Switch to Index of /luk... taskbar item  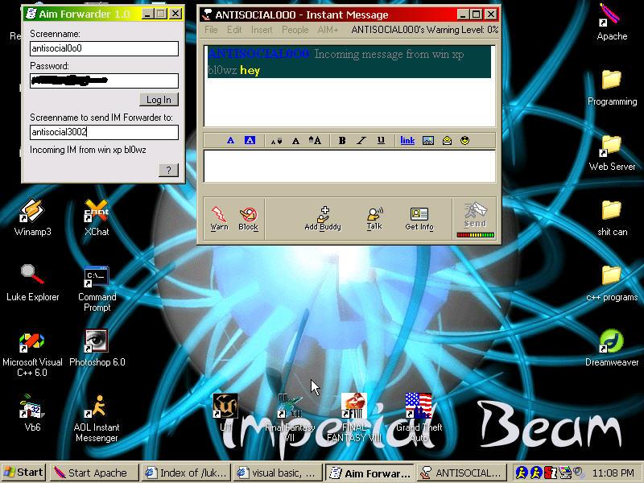[x=187, y=473]
